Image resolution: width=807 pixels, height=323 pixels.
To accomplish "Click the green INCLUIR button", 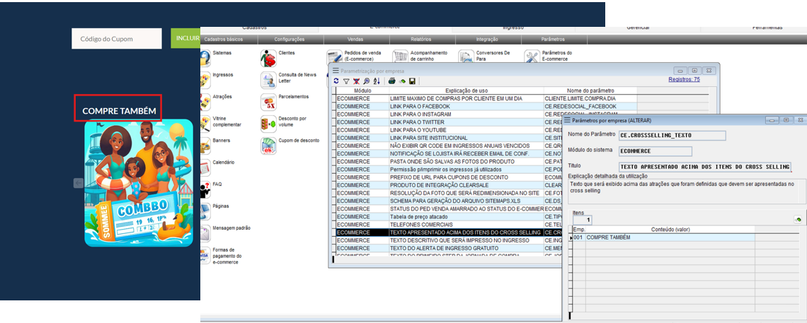I will [x=185, y=39].
